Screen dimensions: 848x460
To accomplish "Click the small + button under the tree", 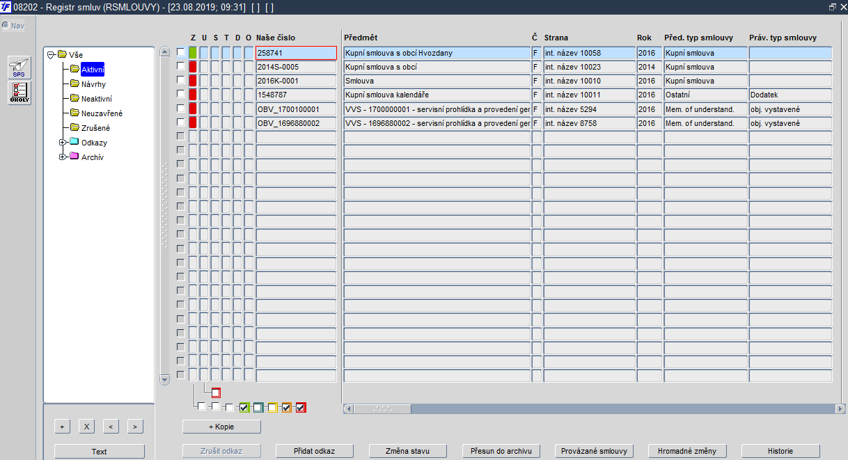I will 62,426.
